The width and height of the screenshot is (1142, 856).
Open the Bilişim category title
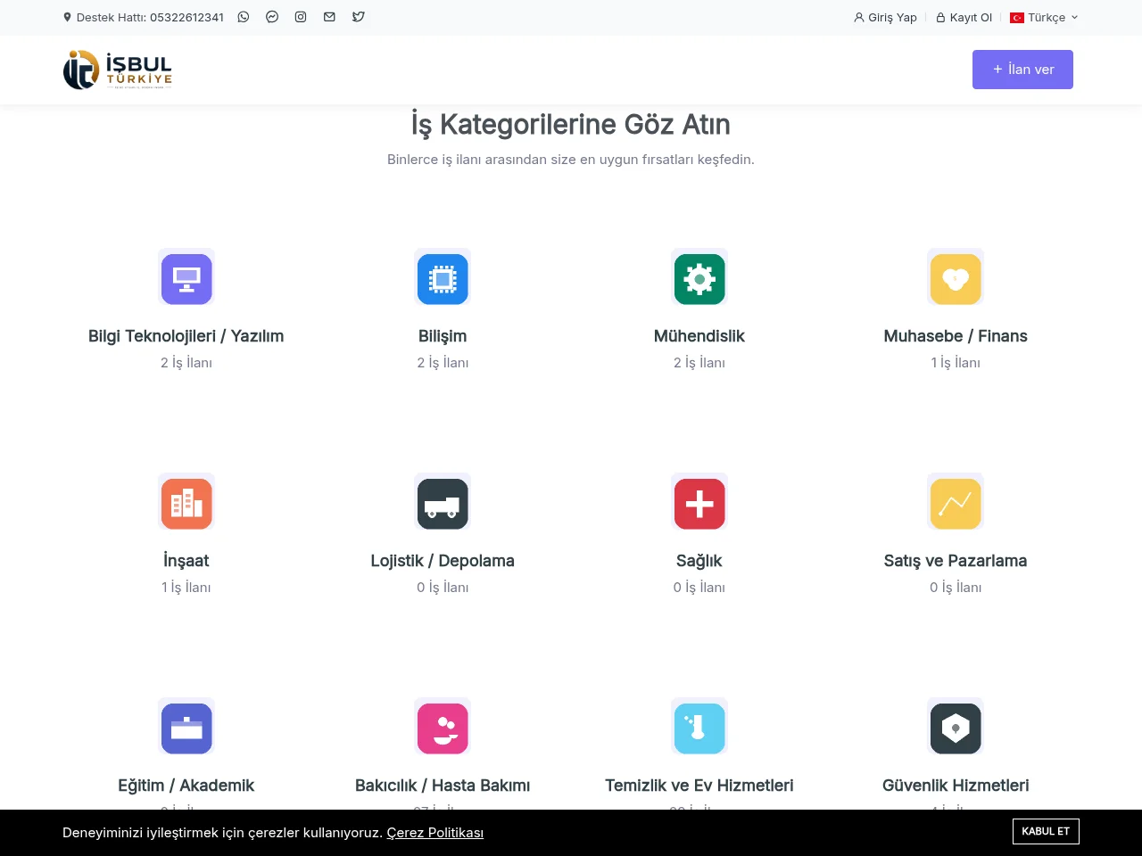click(x=443, y=336)
